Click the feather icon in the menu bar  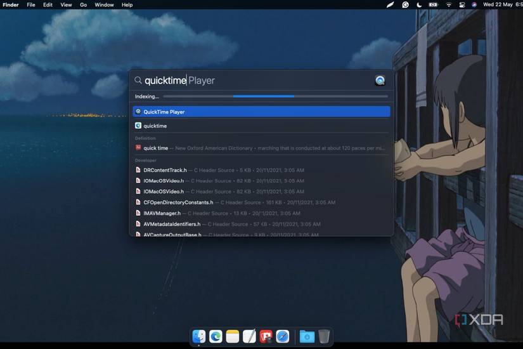pyautogui.click(x=391, y=4)
